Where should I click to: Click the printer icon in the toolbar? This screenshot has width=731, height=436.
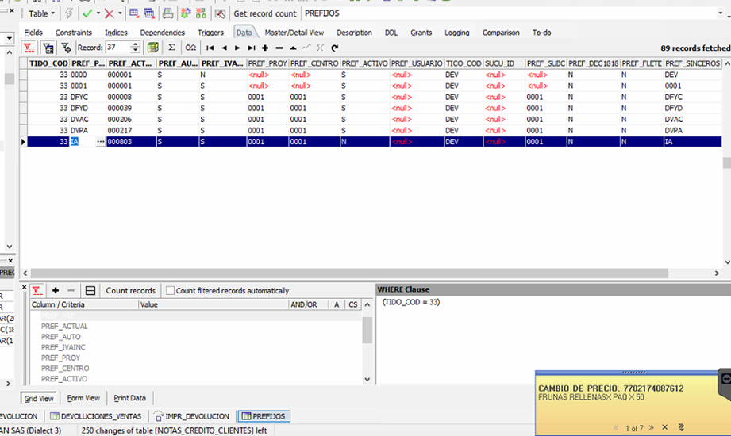[x=167, y=13]
